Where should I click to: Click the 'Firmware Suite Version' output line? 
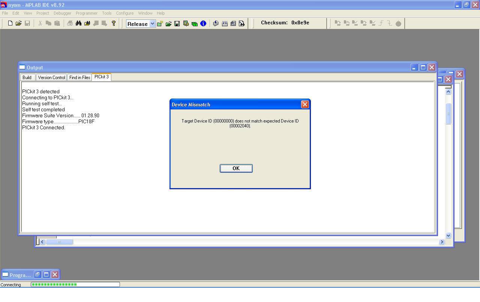61,115
